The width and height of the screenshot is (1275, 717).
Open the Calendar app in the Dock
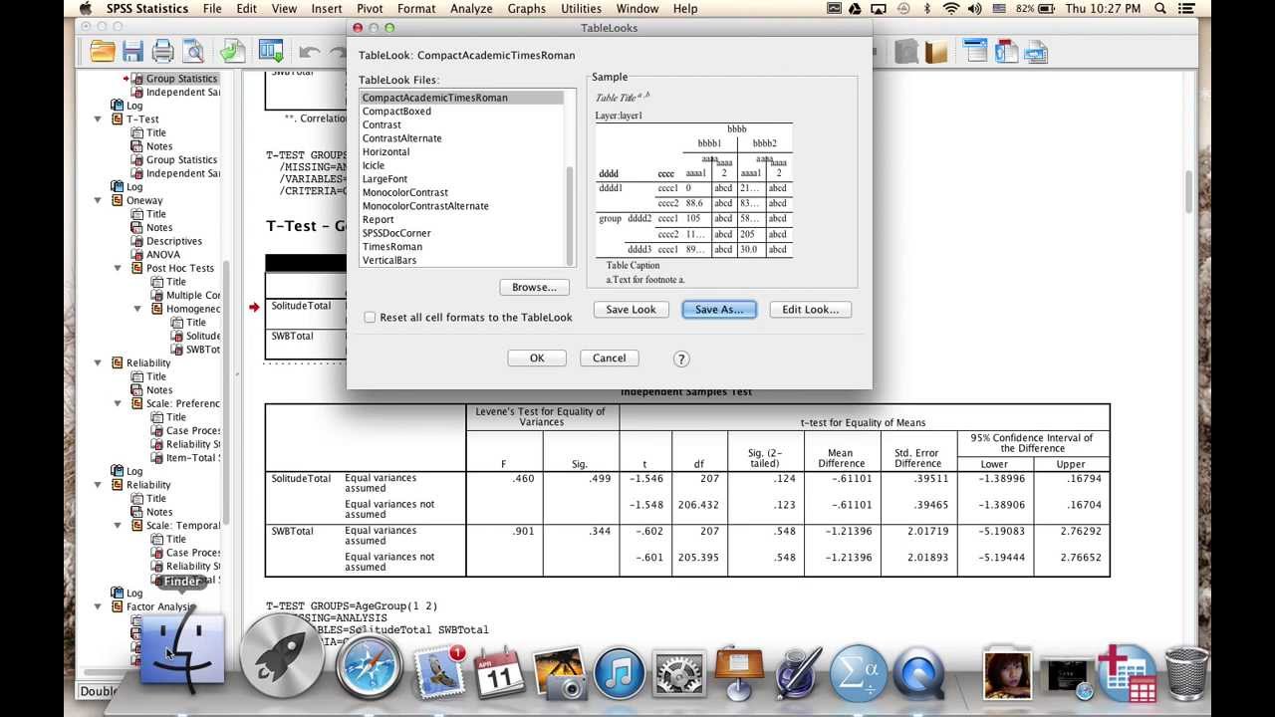pos(499,672)
